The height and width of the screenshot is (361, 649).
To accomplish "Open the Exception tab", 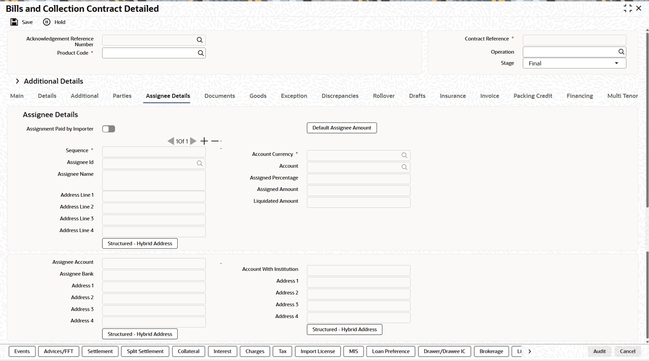I will pos(294,96).
